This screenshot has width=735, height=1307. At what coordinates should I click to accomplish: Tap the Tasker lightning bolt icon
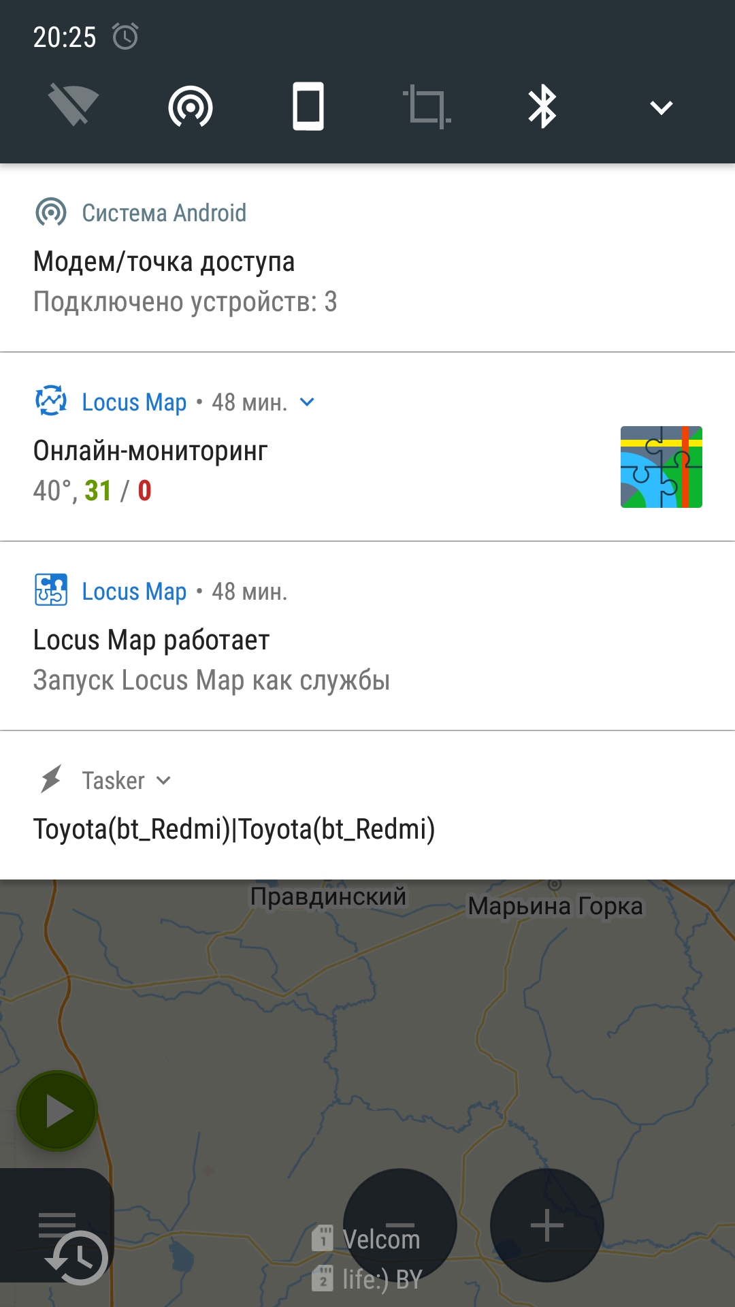(51, 779)
